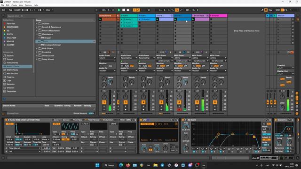The width and height of the screenshot is (301, 169).
Task: Select the Master track header
Action: (x=285, y=15)
